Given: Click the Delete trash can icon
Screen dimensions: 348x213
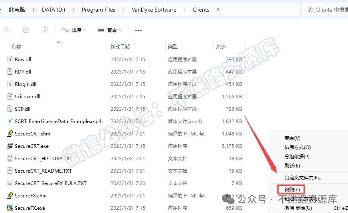Looking at the screenshot, I should click(45, 30).
